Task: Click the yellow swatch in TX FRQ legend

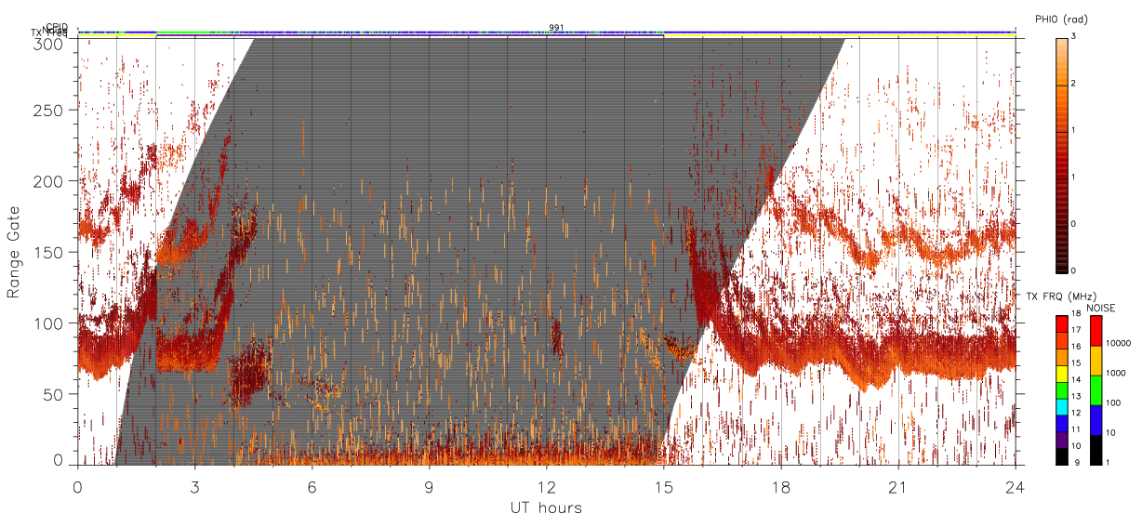Action: (x=1061, y=375)
